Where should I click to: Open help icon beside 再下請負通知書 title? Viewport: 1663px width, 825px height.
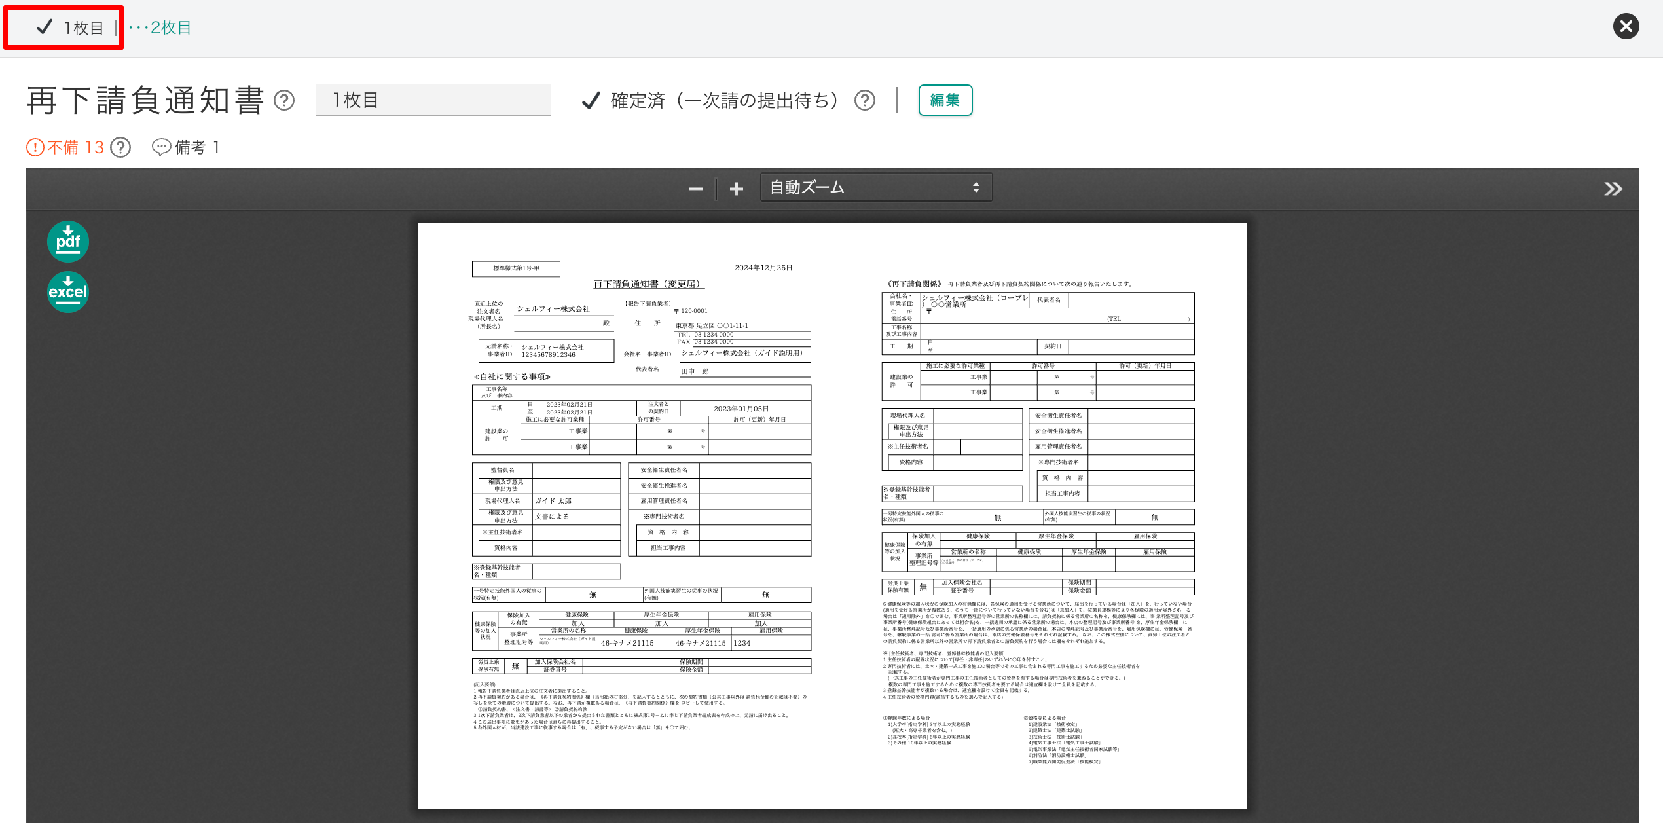pyautogui.click(x=284, y=100)
